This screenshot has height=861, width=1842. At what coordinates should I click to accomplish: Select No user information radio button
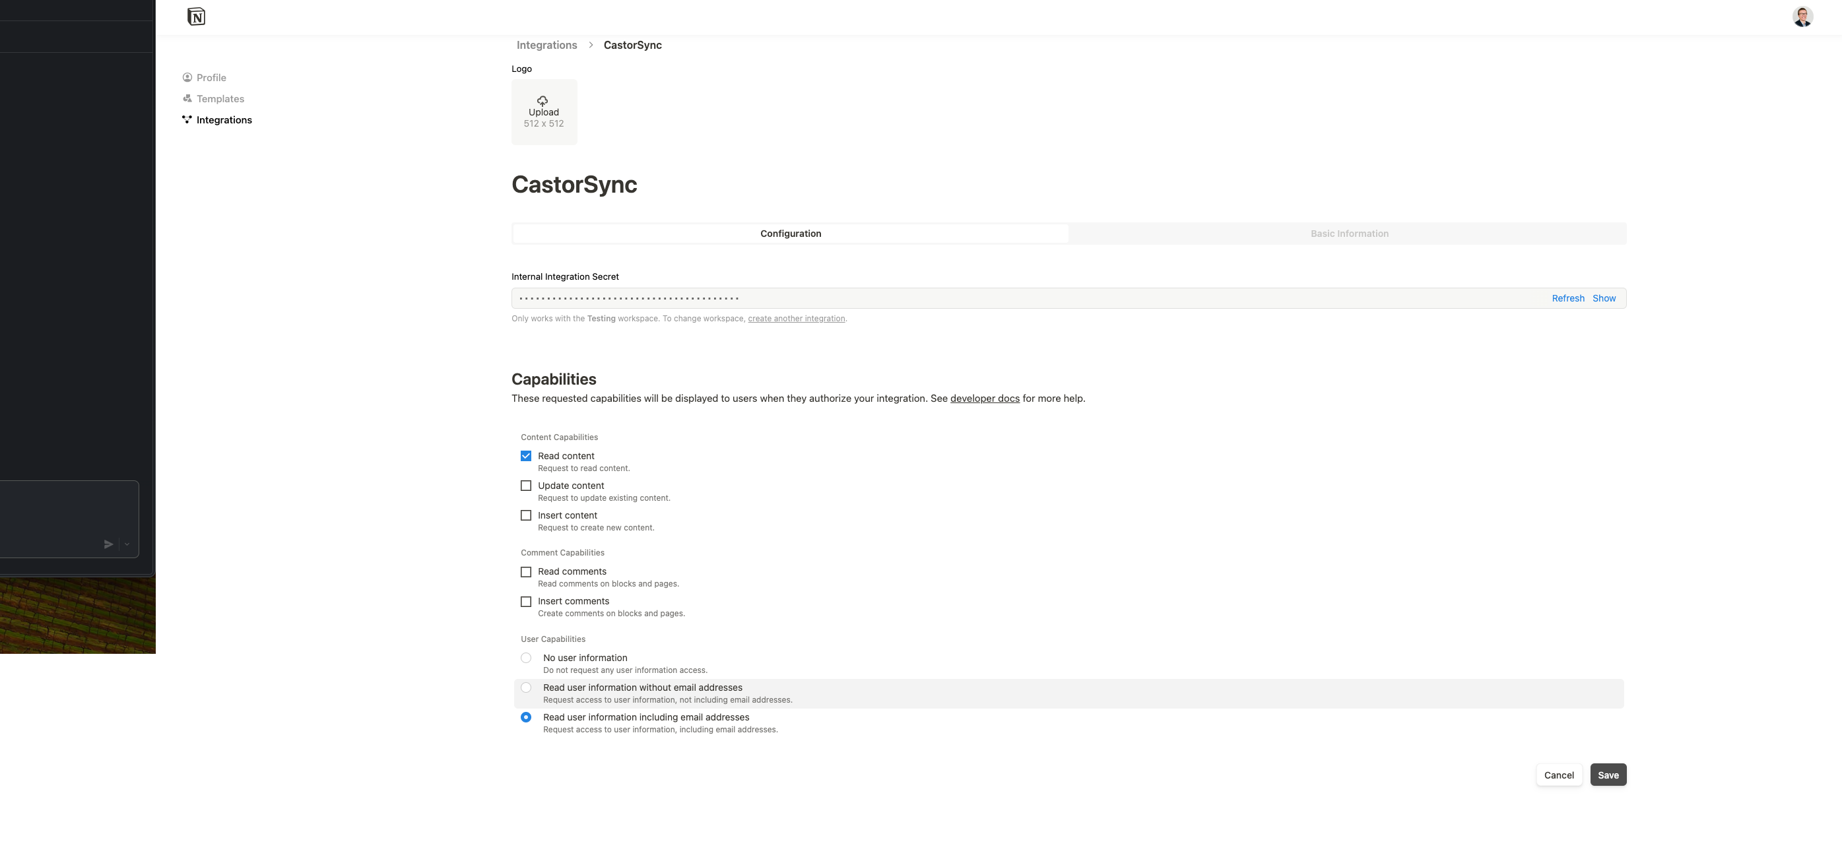tap(526, 658)
